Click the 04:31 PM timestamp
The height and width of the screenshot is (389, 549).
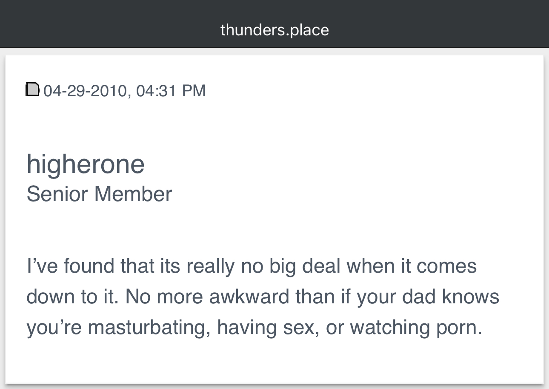(x=171, y=91)
